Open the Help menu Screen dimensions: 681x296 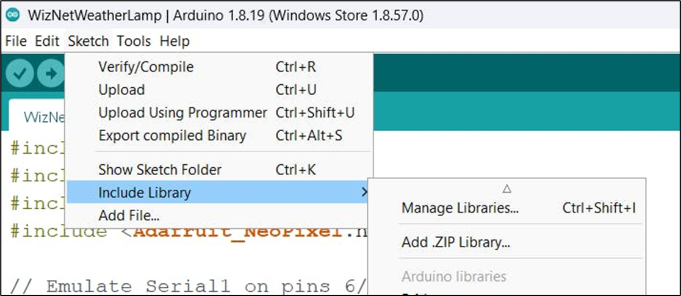click(x=175, y=42)
